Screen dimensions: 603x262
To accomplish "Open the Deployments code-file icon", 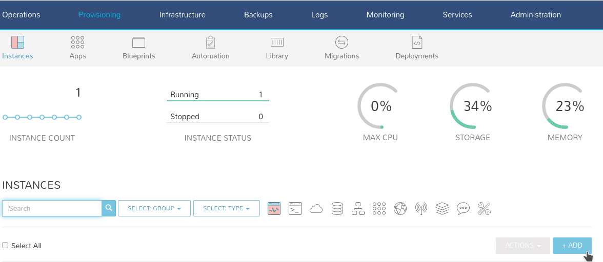I will (417, 42).
